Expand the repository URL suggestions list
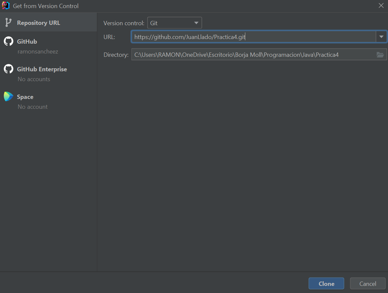The image size is (388, 293). coord(382,36)
